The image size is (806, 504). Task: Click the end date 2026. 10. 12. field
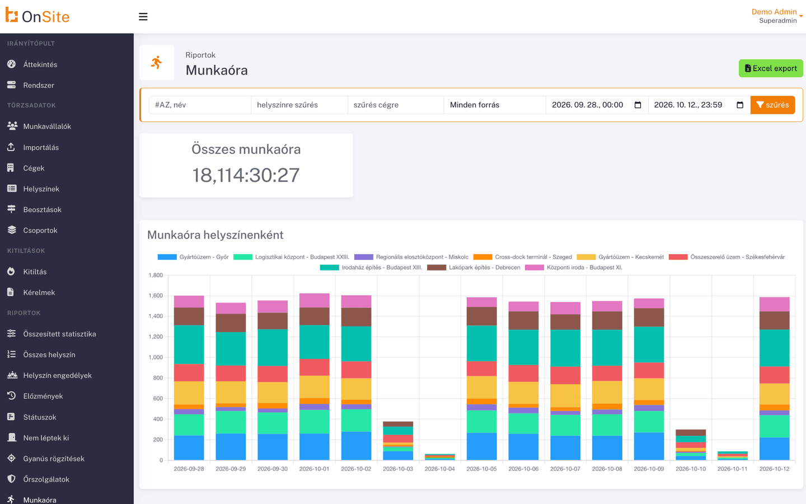point(699,105)
